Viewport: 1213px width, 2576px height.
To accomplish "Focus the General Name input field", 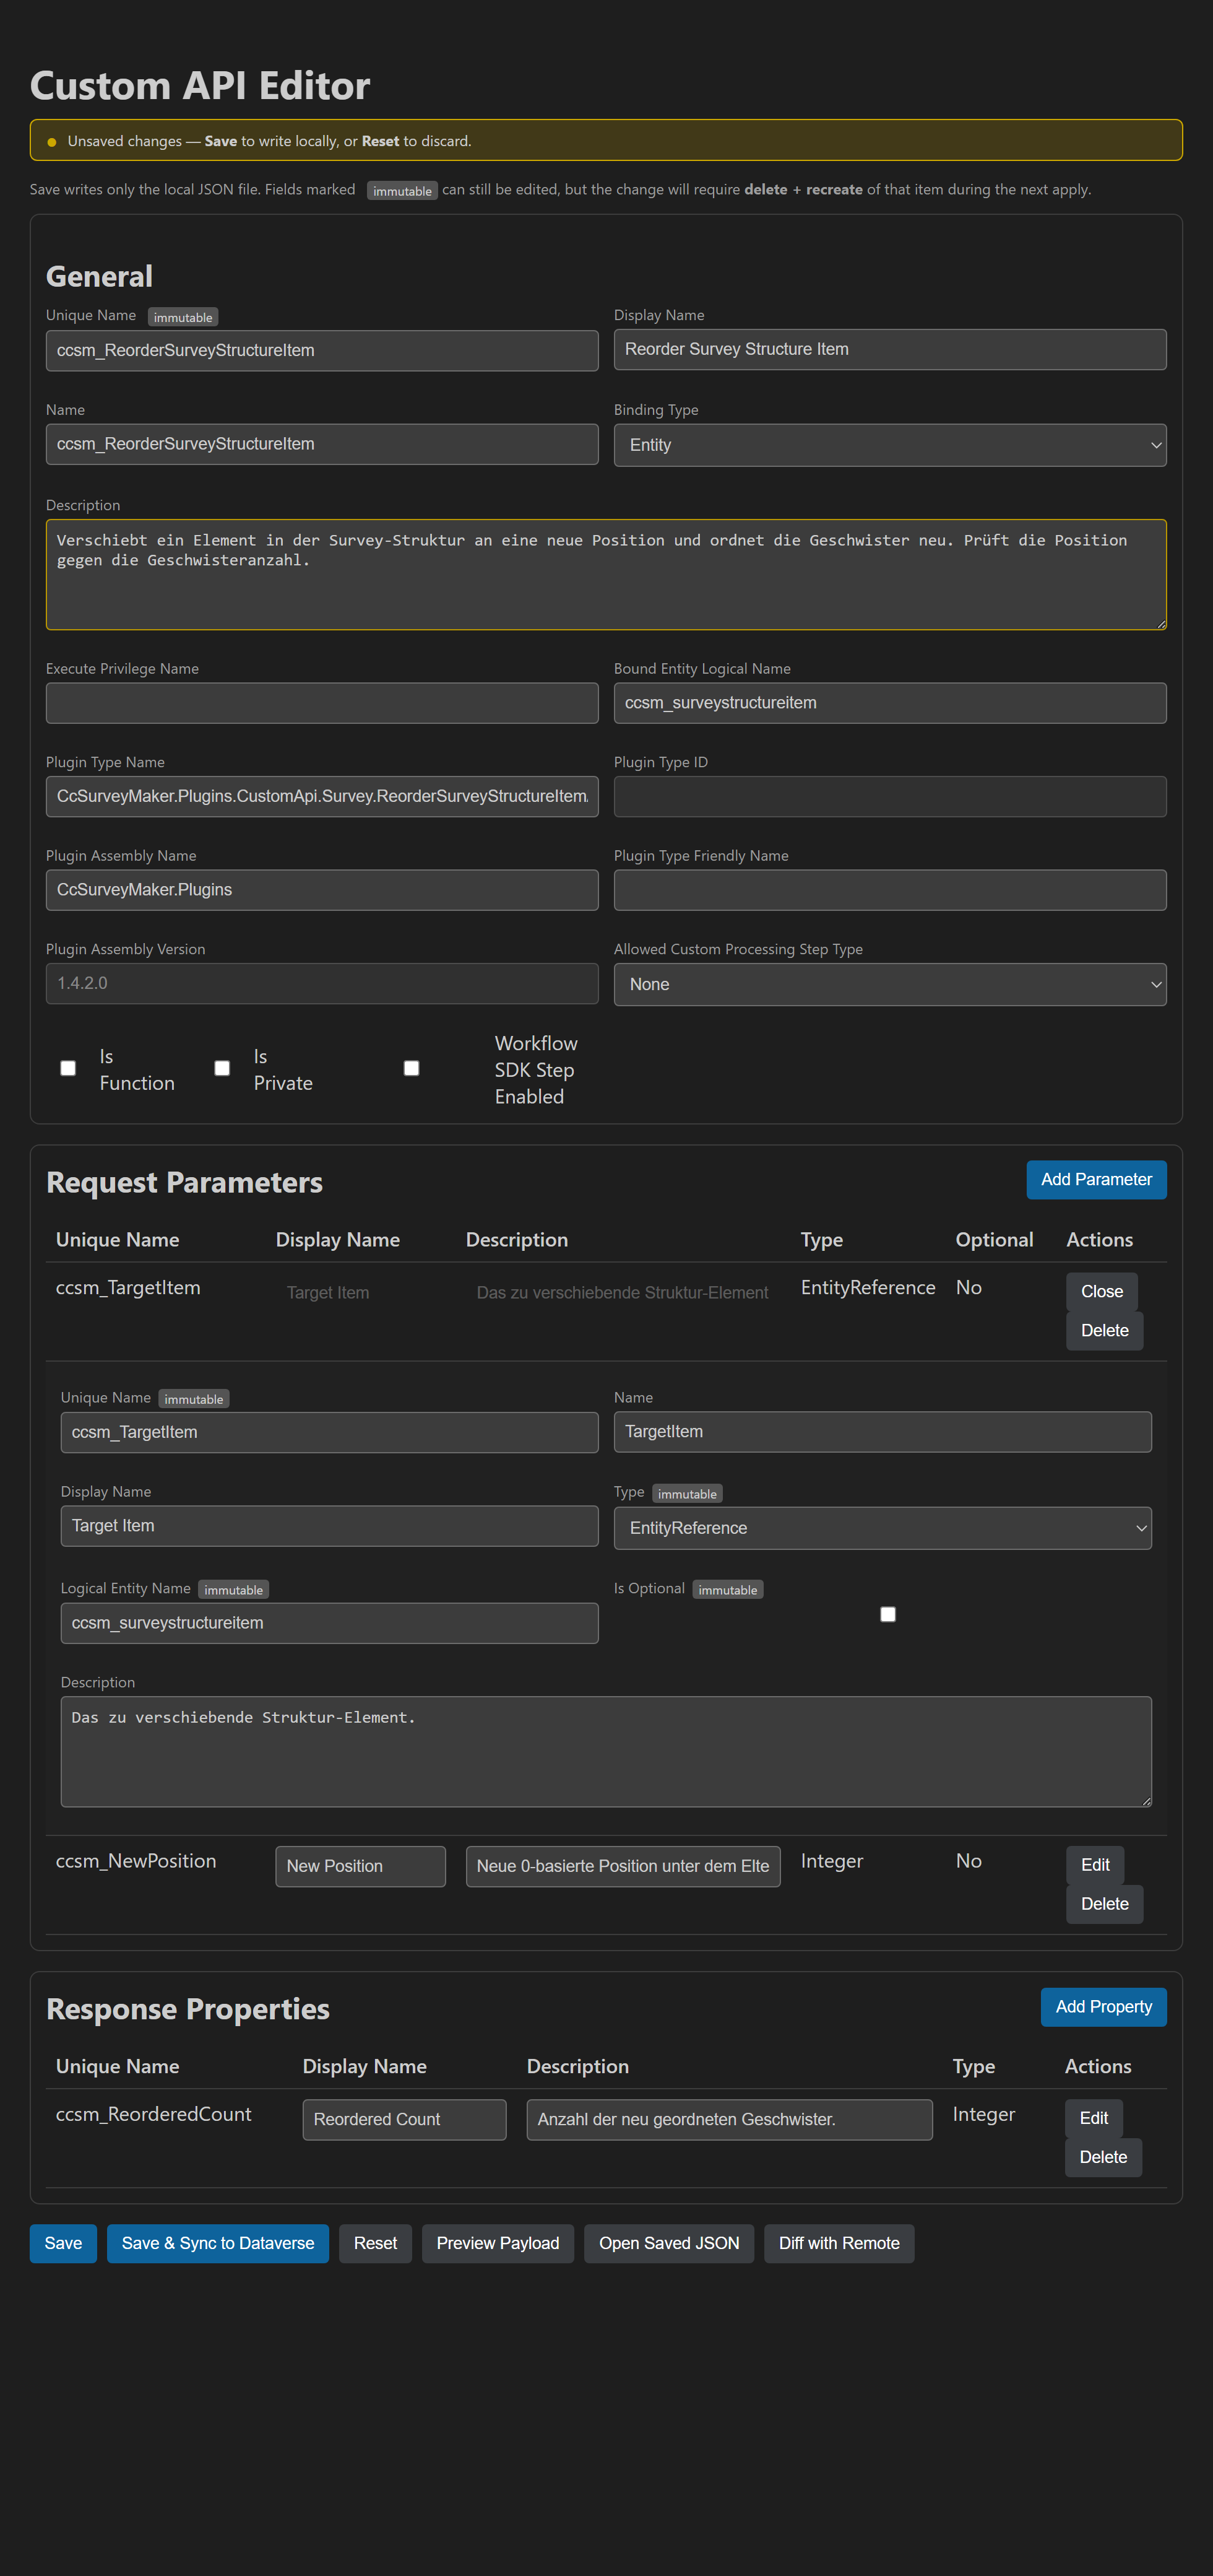I will (322, 444).
